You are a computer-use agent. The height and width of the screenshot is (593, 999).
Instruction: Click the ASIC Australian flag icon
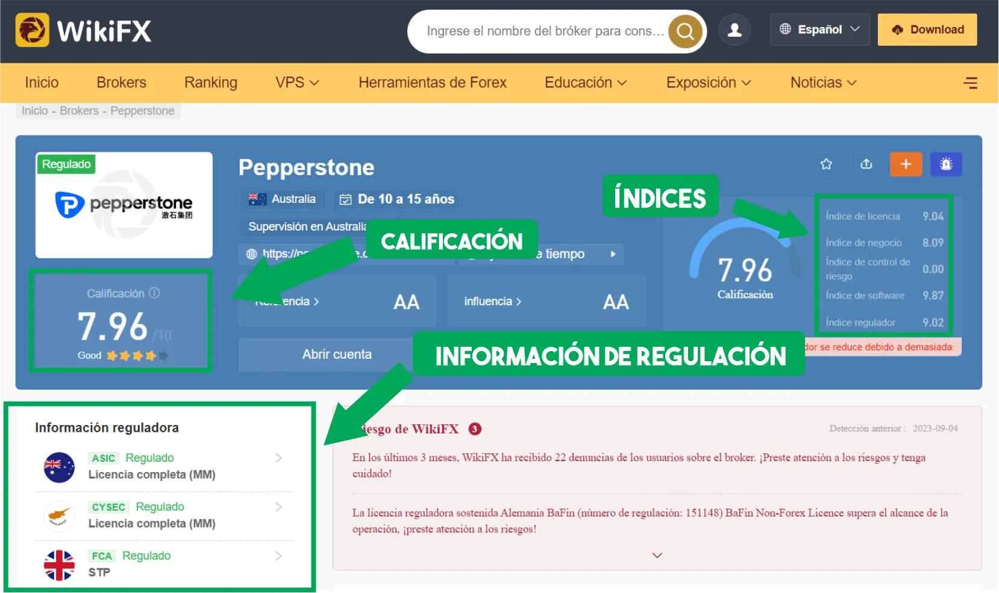click(x=59, y=467)
